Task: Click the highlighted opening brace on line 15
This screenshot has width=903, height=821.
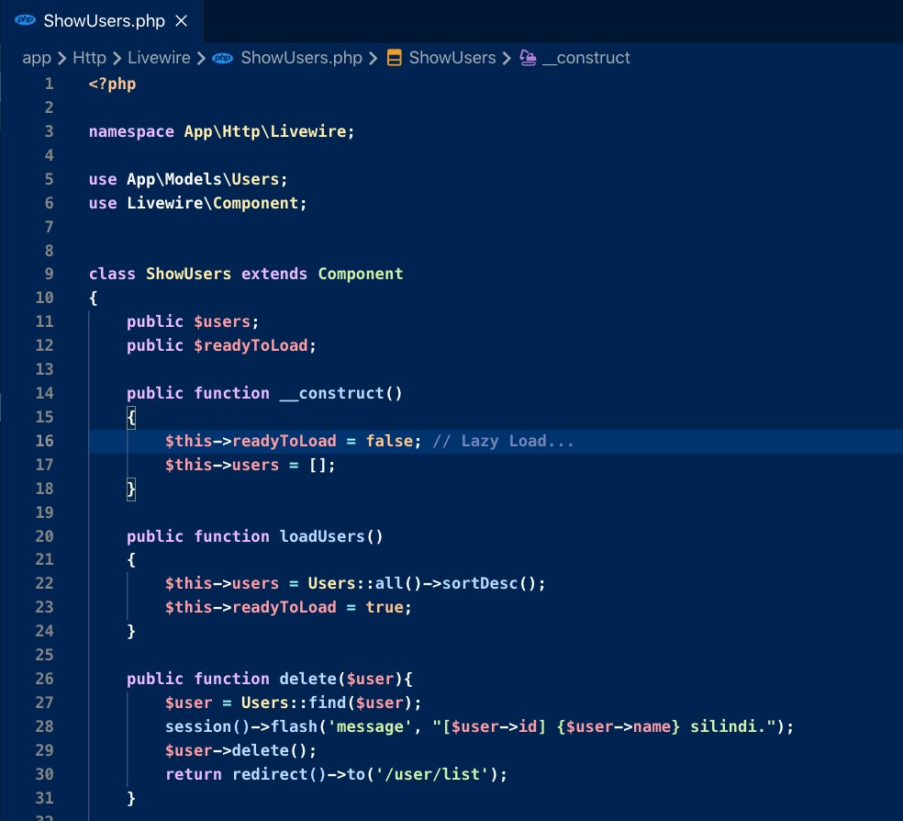Action: pyautogui.click(x=131, y=418)
